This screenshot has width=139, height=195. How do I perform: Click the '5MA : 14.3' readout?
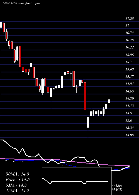coord(16,185)
